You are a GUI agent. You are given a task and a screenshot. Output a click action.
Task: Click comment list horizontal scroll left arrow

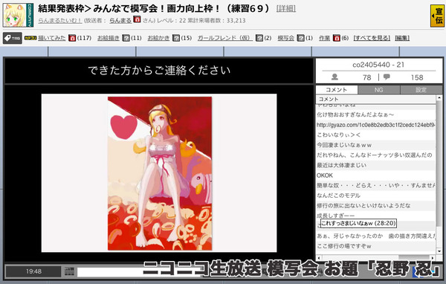pos(319,258)
